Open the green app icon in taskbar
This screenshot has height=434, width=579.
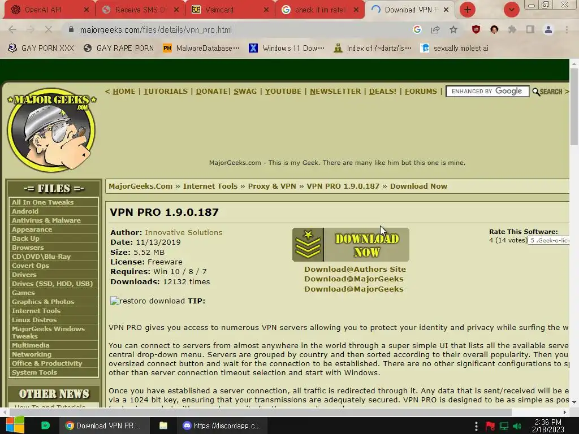click(45, 426)
